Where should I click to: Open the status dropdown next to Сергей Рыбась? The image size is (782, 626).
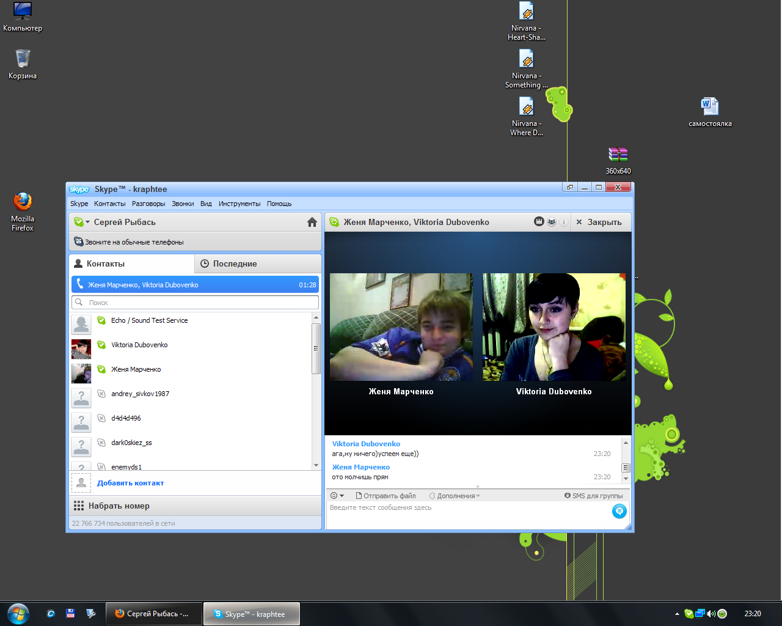pos(82,222)
